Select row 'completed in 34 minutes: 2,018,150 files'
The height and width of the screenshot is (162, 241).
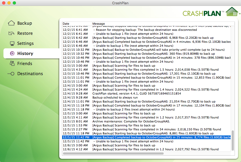146,129
